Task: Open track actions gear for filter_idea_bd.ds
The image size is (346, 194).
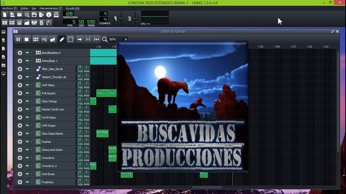Action: coord(20,69)
